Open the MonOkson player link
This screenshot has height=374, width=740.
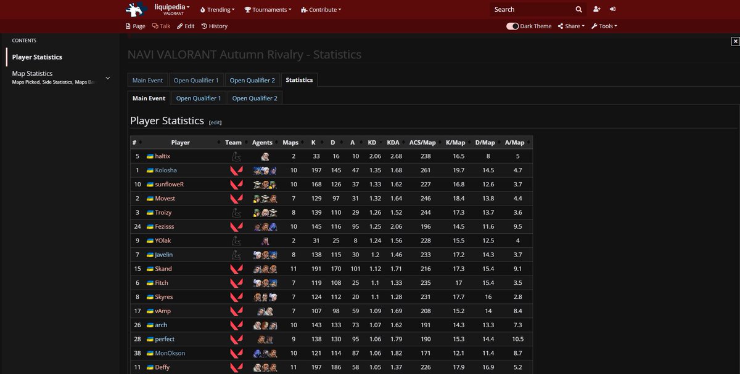click(x=170, y=353)
